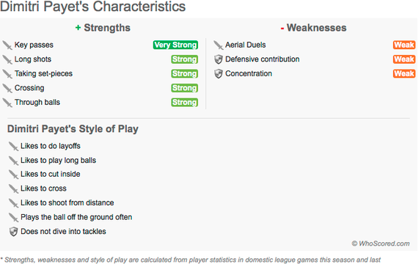Click the sword icon beside Crossing
The width and height of the screenshot is (418, 264).
tap(7, 88)
